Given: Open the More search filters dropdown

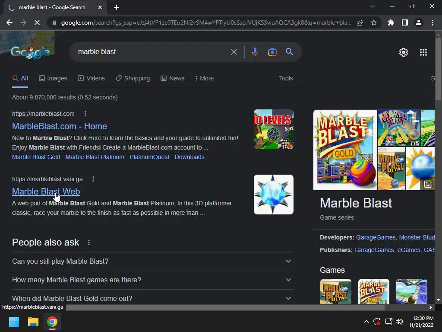Looking at the screenshot, I should [204, 79].
